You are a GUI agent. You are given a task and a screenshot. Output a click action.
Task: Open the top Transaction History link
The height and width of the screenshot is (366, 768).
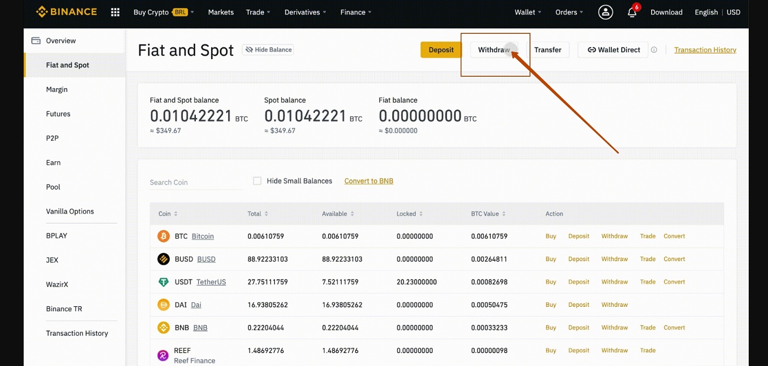click(x=705, y=50)
